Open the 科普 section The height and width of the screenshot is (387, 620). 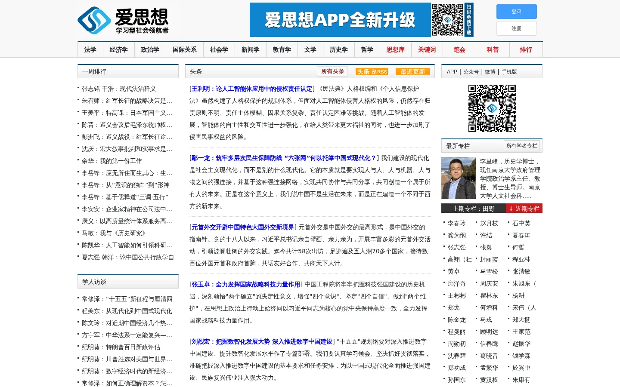pos(493,50)
